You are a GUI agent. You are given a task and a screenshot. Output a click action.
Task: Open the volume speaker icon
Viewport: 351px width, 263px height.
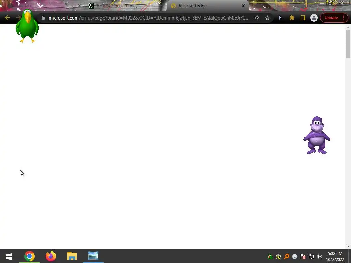pyautogui.click(x=319, y=256)
